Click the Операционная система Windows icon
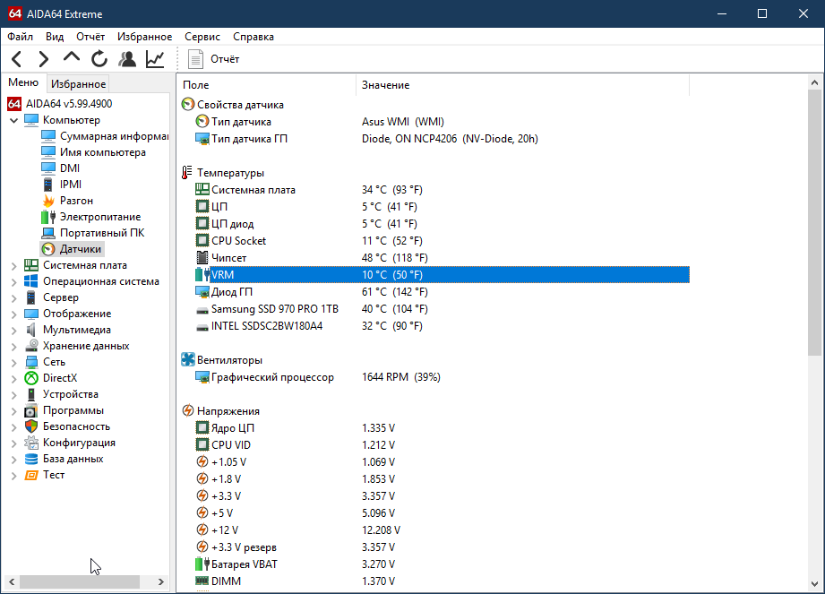 pyautogui.click(x=31, y=281)
